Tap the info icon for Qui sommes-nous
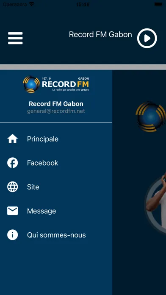 click(13, 235)
